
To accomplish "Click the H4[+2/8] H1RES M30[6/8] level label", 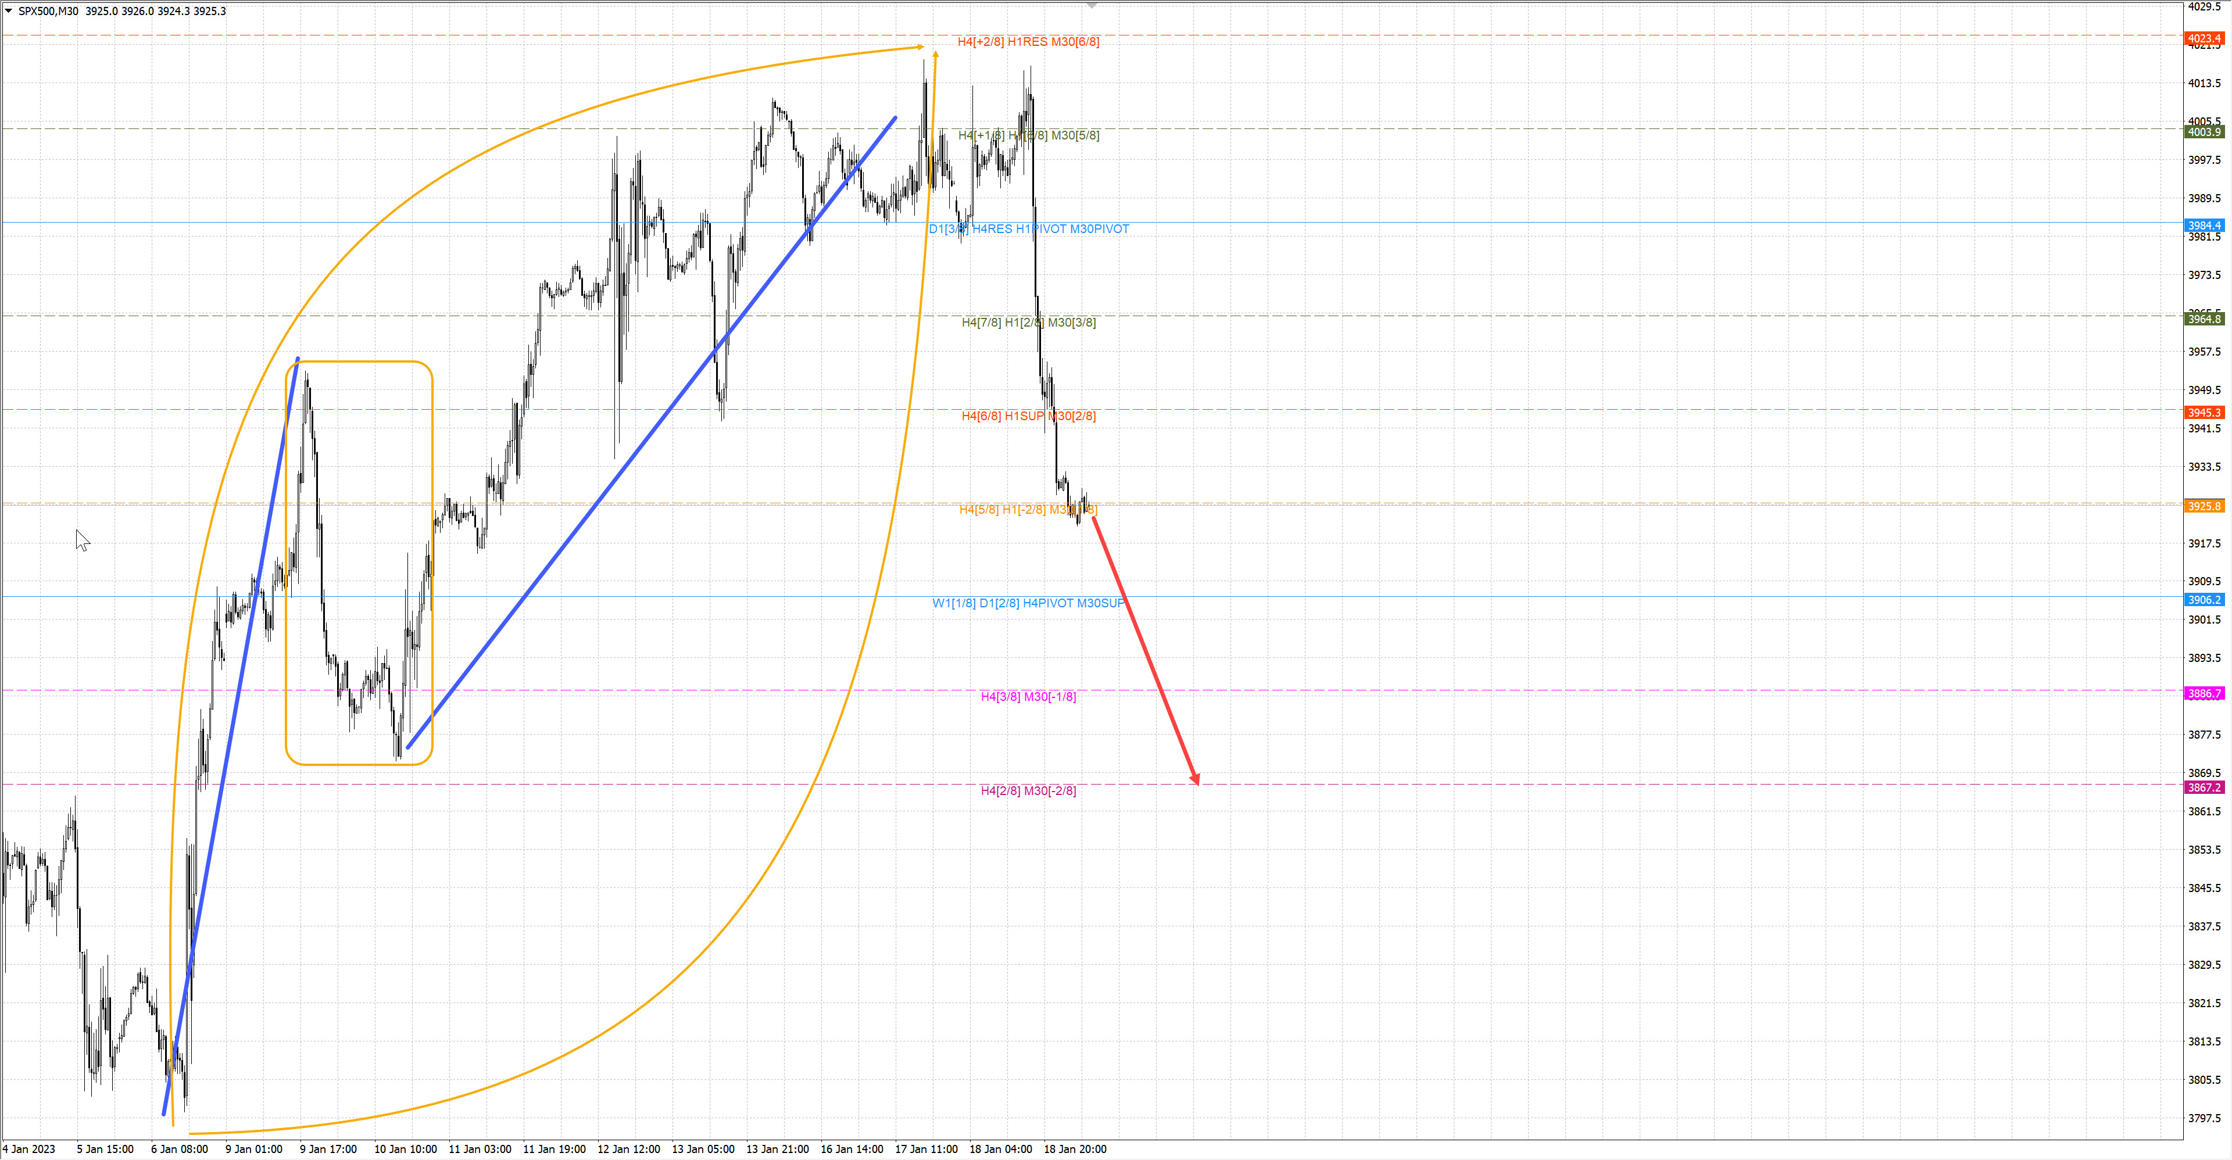I will point(1028,42).
